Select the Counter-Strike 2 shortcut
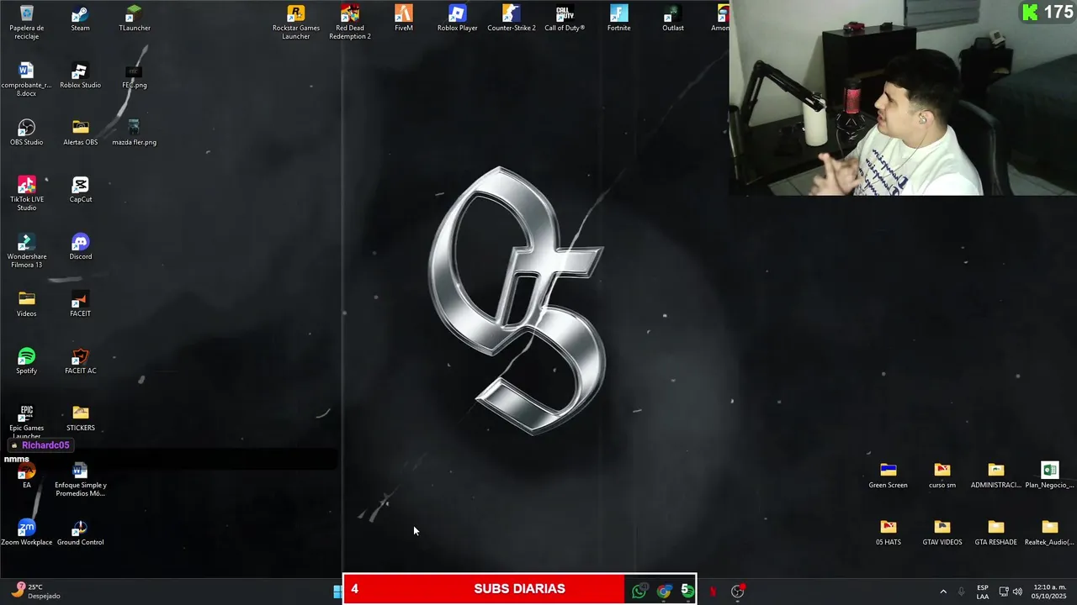Screen dimensions: 1077x605 (x=512, y=18)
